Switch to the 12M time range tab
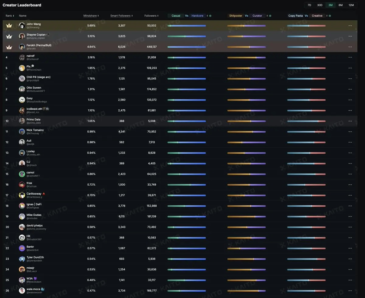Screen dimensions: 365x298 pyautogui.click(x=351, y=5)
